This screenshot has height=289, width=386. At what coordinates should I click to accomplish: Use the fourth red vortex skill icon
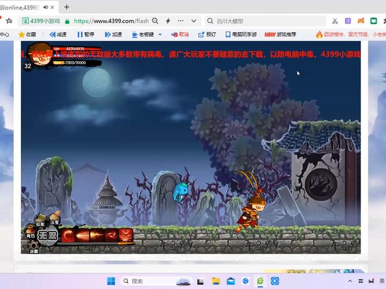(111, 235)
